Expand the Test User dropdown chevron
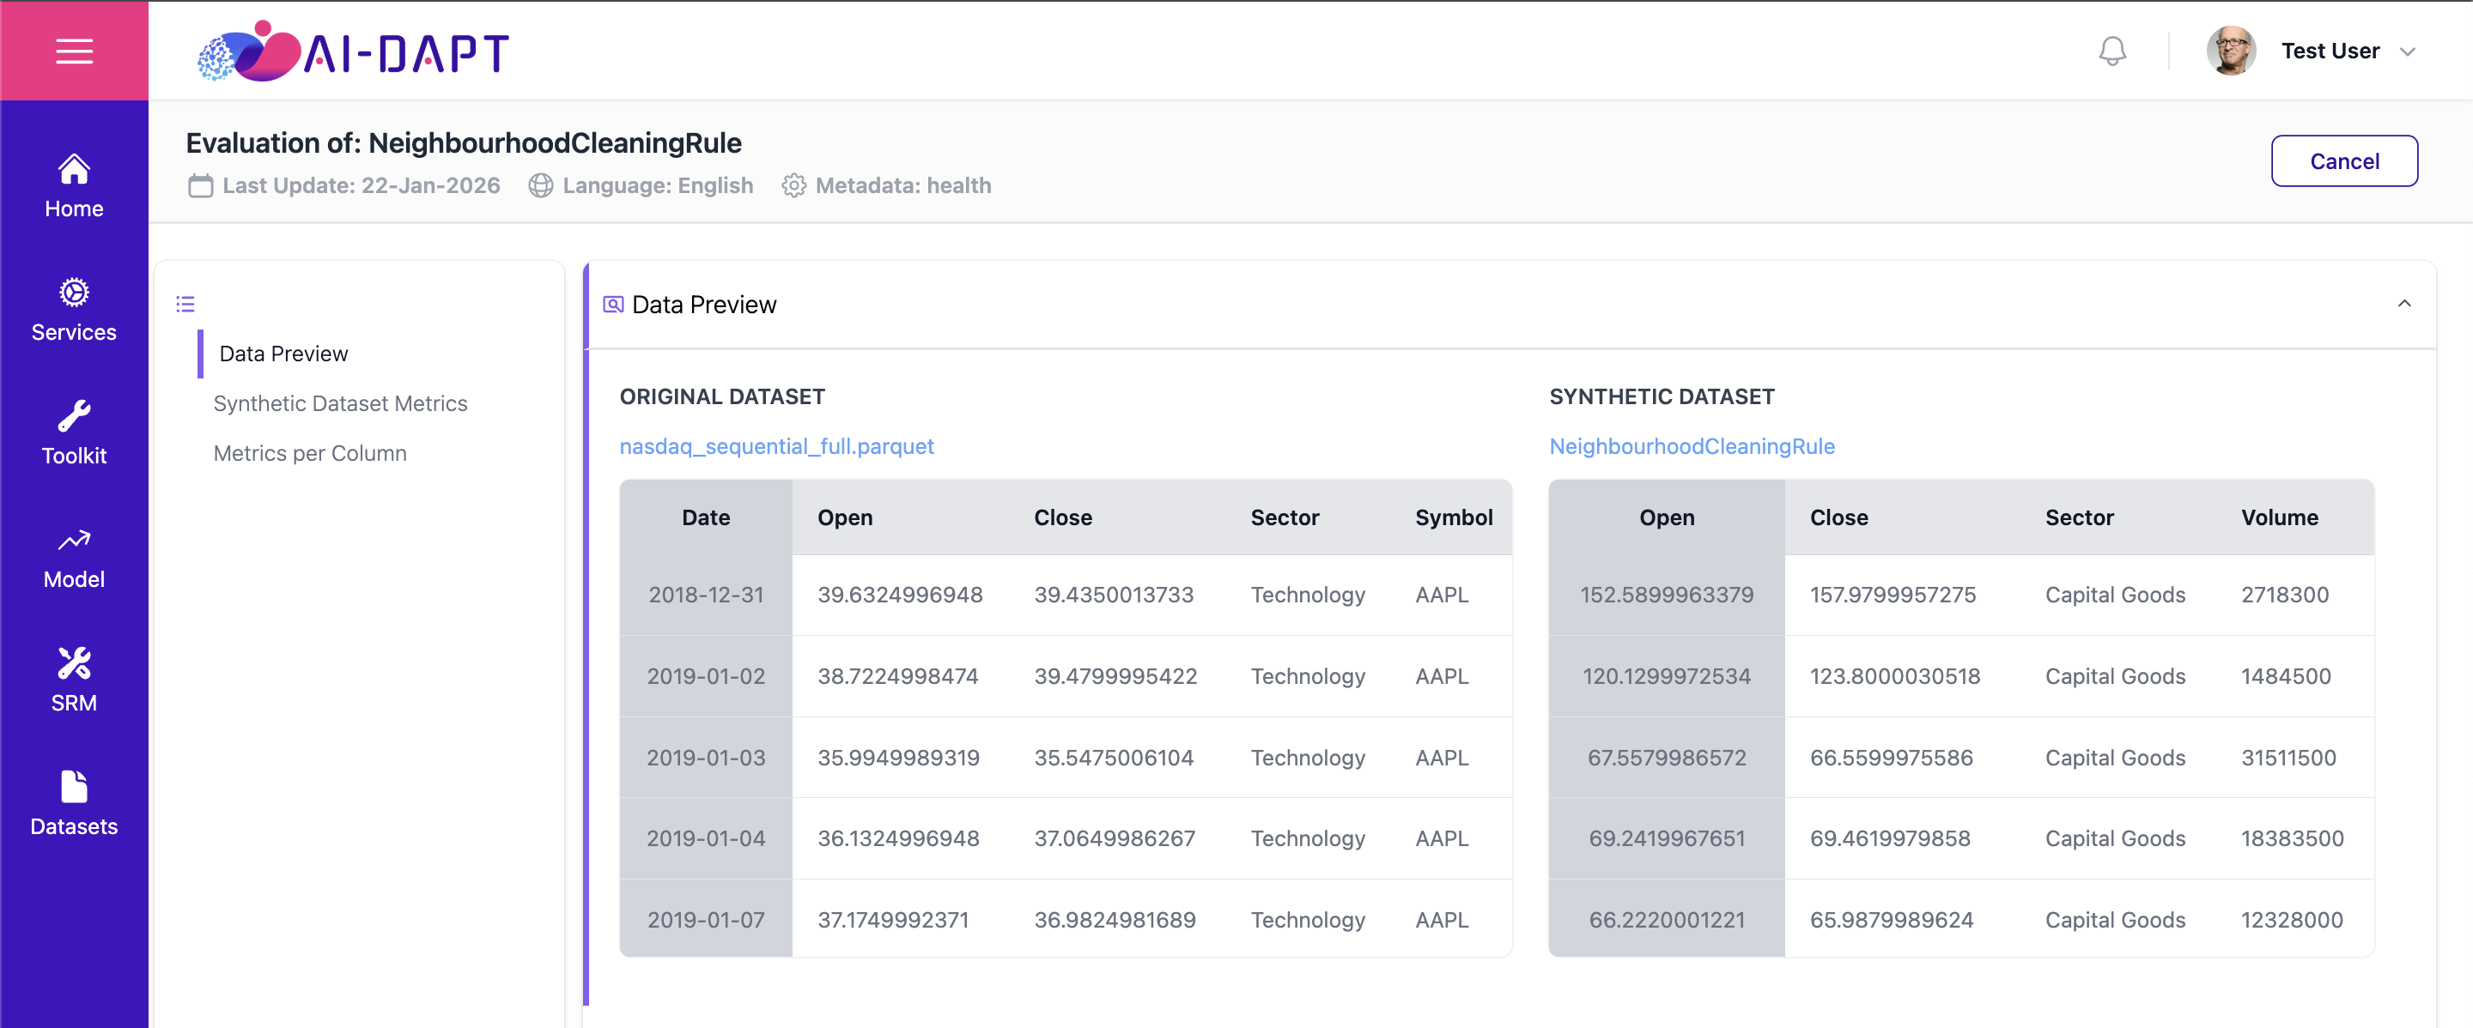Screen dimensions: 2473x1028 [x=2408, y=51]
